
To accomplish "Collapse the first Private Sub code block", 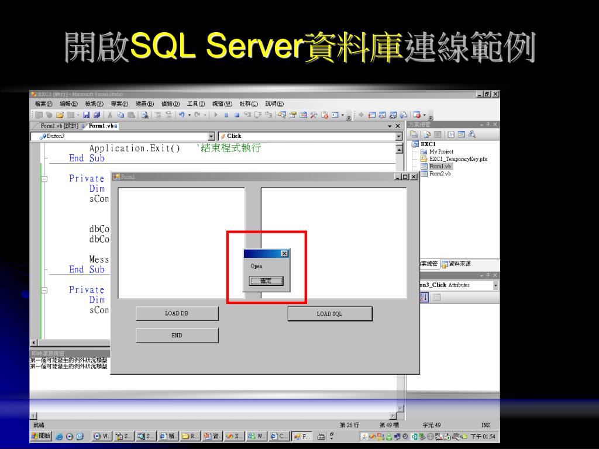I will tap(44, 179).
